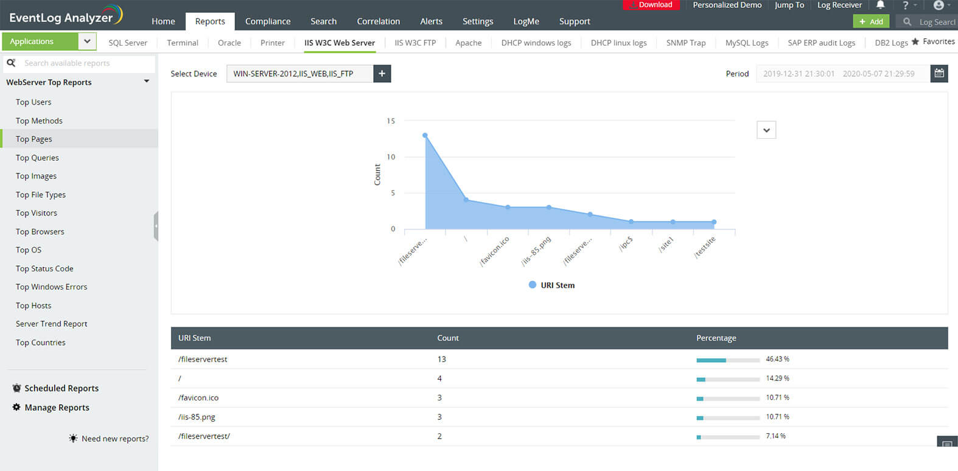Click the Log Search magnifier icon

pos(907,22)
